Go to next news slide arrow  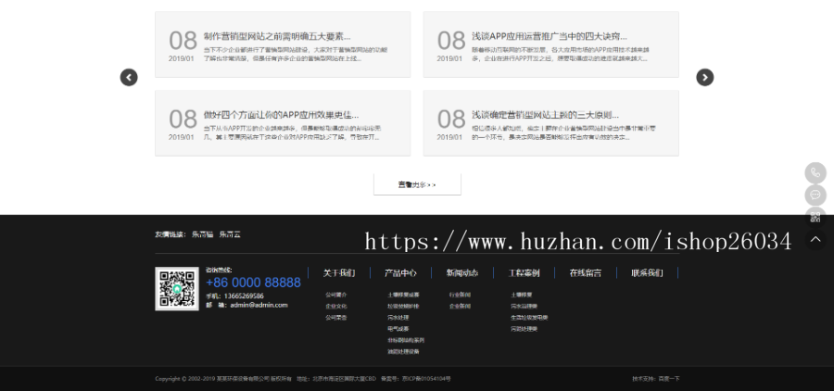click(x=705, y=77)
